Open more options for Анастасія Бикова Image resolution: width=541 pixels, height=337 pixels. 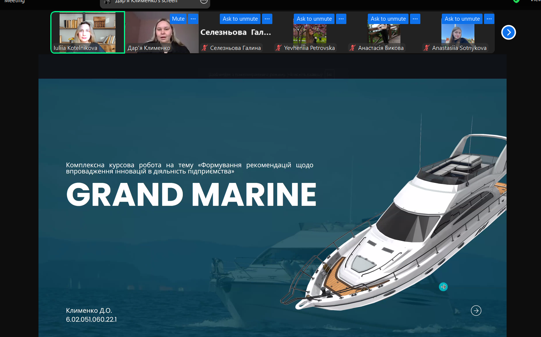tap(415, 19)
